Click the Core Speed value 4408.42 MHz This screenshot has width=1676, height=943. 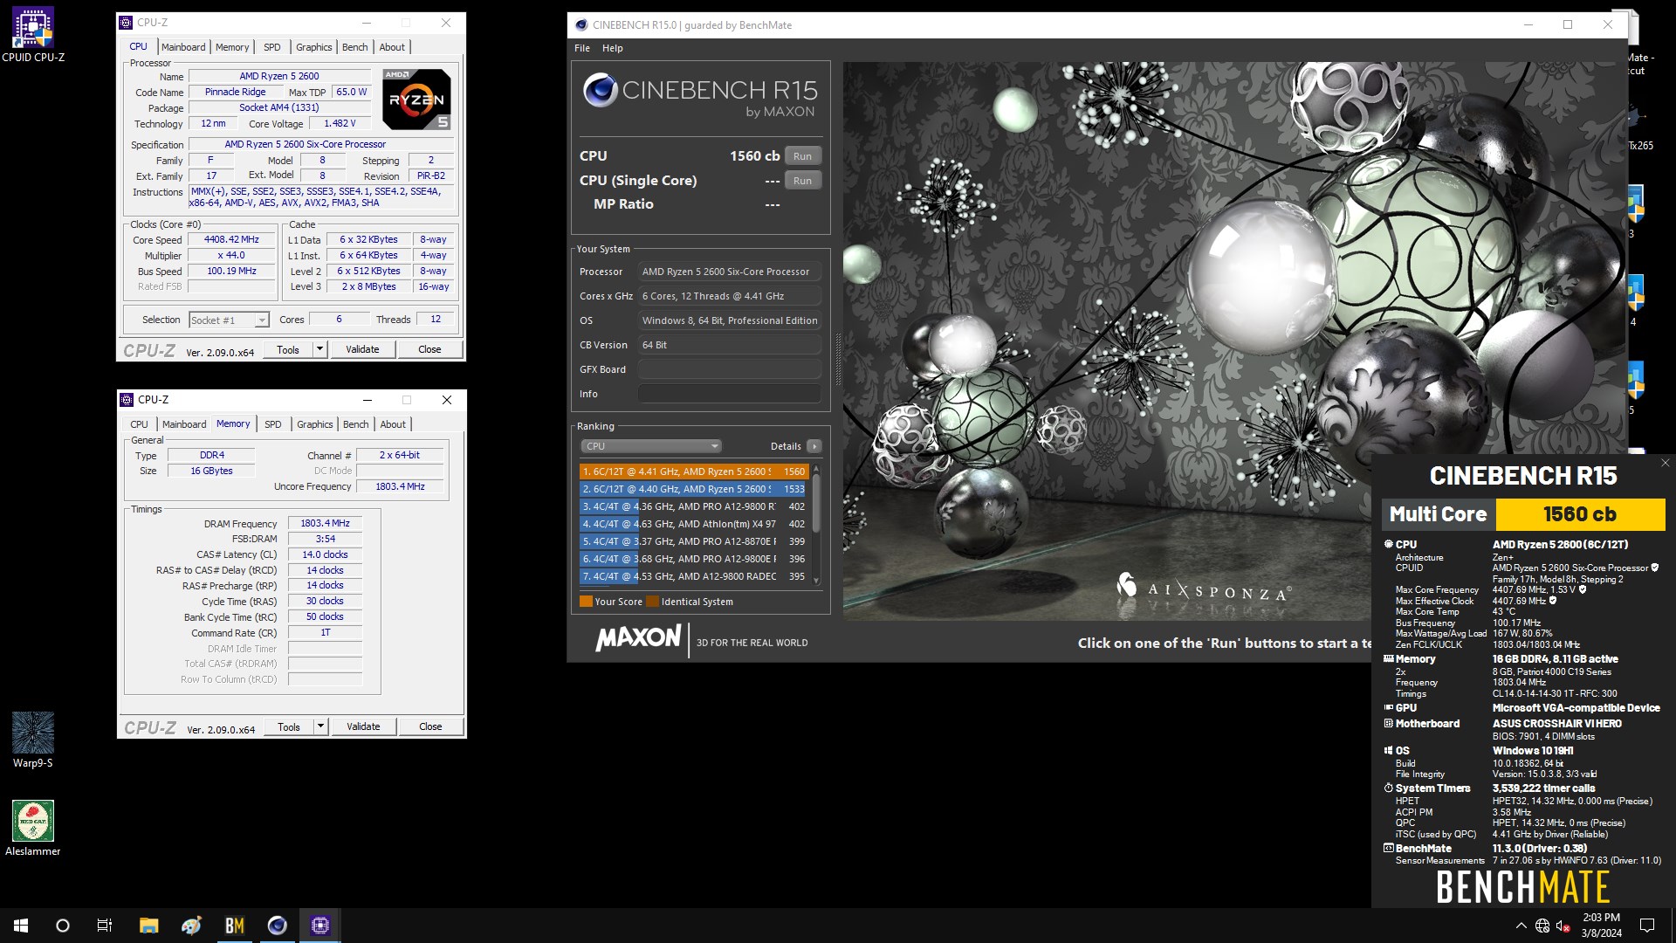click(x=231, y=239)
